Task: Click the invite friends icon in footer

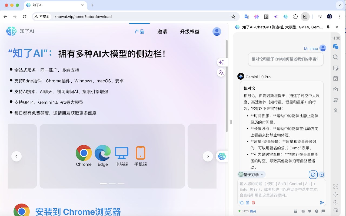Action: [x=303, y=211]
